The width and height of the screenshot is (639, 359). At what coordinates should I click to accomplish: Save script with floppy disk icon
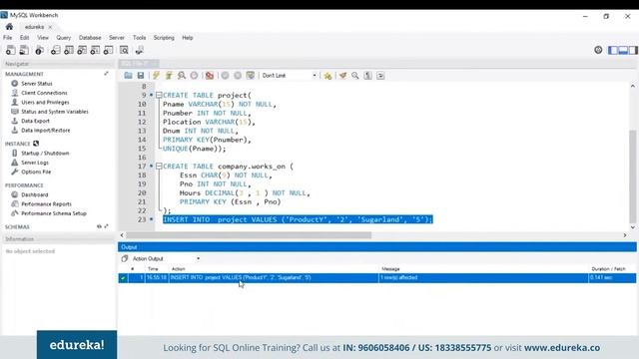[141, 76]
